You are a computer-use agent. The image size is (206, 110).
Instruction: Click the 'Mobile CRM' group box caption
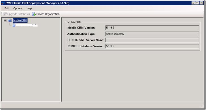click(74, 22)
